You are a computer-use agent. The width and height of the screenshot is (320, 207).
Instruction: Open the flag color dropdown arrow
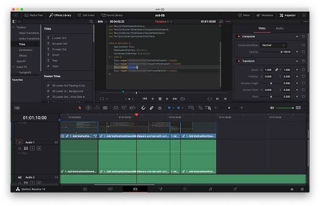point(173,108)
